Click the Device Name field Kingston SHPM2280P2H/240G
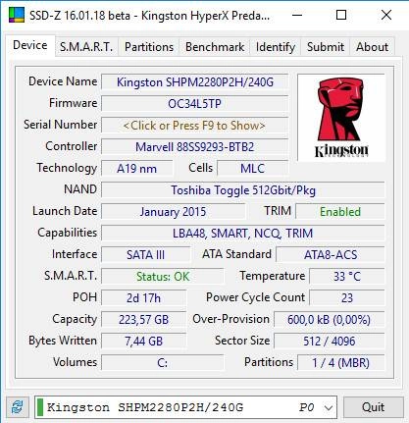The height and width of the screenshot is (423, 409). [194, 82]
